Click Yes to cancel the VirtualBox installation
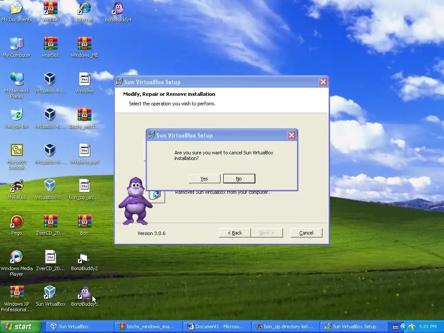444x333 pixels. click(x=205, y=179)
